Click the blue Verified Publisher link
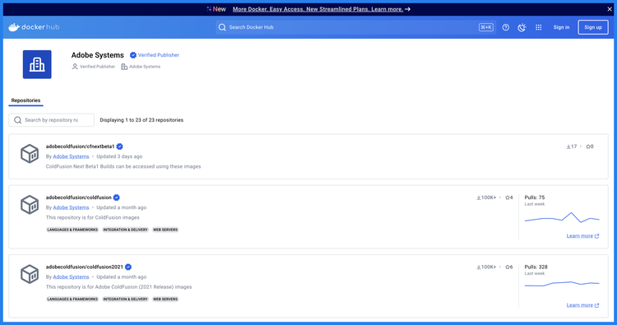 pos(159,55)
